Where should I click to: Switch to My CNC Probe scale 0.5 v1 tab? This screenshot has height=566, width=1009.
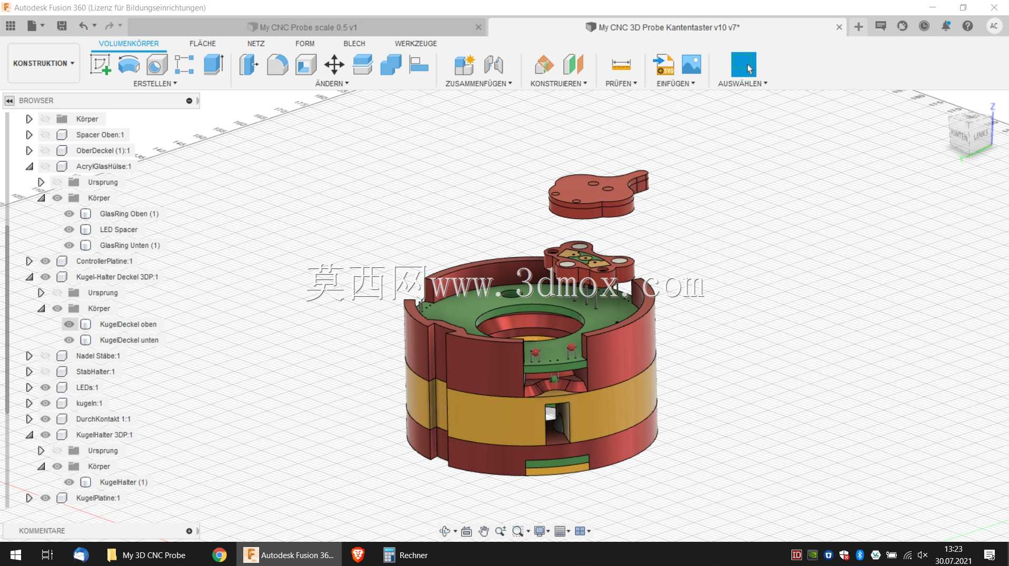click(x=308, y=27)
